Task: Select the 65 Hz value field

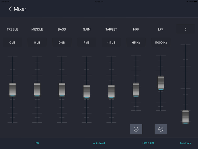Action: 136,42
